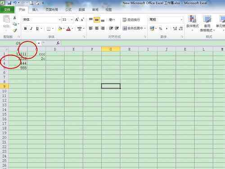Open the fill color dropdown arrow
Viewport: 225px width, 169px height.
[x=64, y=28]
